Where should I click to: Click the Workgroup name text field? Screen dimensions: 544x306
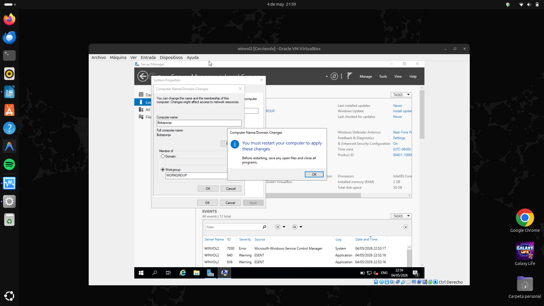196,176
